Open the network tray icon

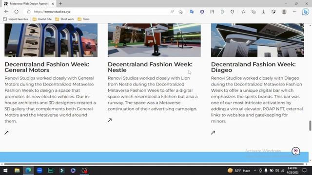click(283, 171)
